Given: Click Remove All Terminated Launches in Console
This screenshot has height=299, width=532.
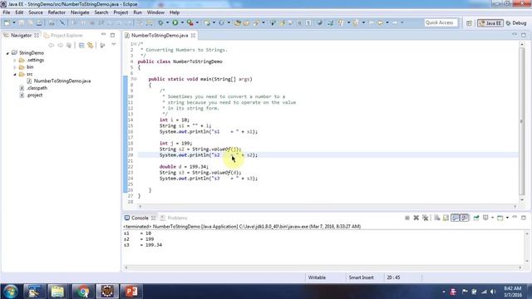Looking at the screenshot, I should pyautogui.click(x=425, y=218).
